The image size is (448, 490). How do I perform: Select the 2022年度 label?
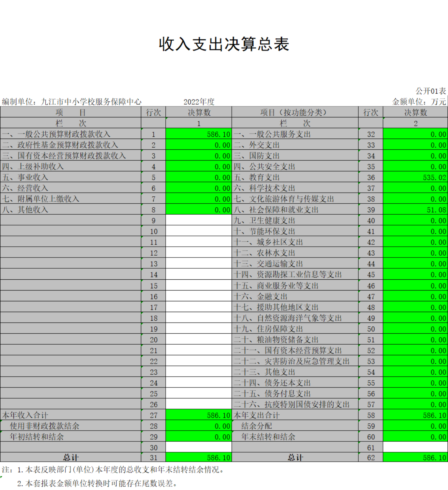click(x=199, y=102)
